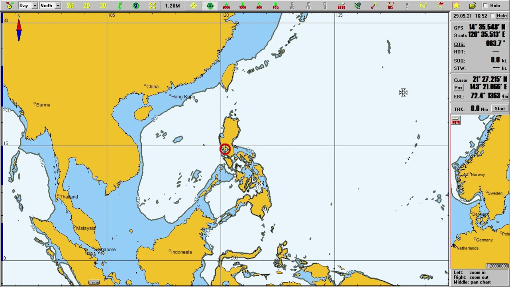Click the cursor longitude 143° 21.066' E
Viewport: 510px width, 287px height.
click(488, 87)
